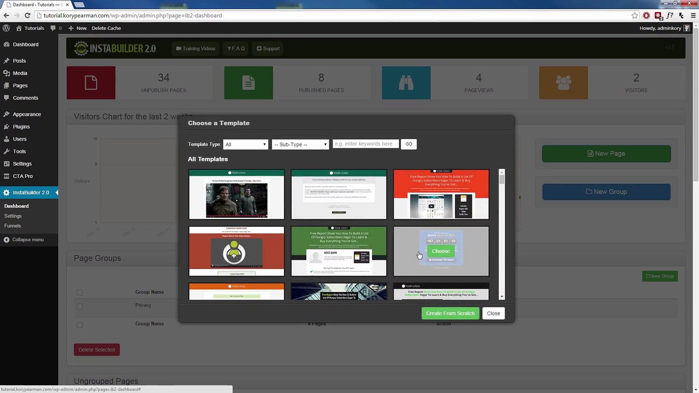
Task: Select the video movie-scene template thumbnail
Action: pos(236,194)
